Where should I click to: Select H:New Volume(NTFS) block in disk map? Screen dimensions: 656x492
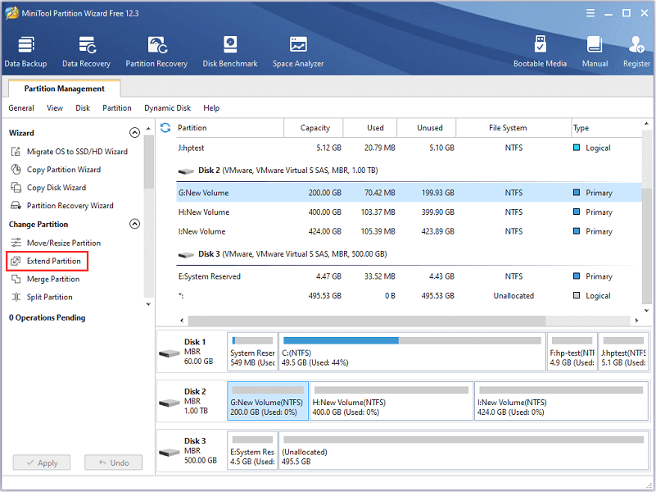(x=391, y=401)
